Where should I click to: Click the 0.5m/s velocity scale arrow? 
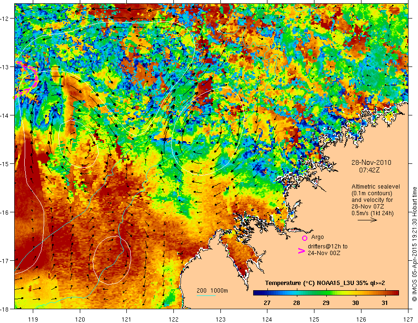[x=367, y=220]
